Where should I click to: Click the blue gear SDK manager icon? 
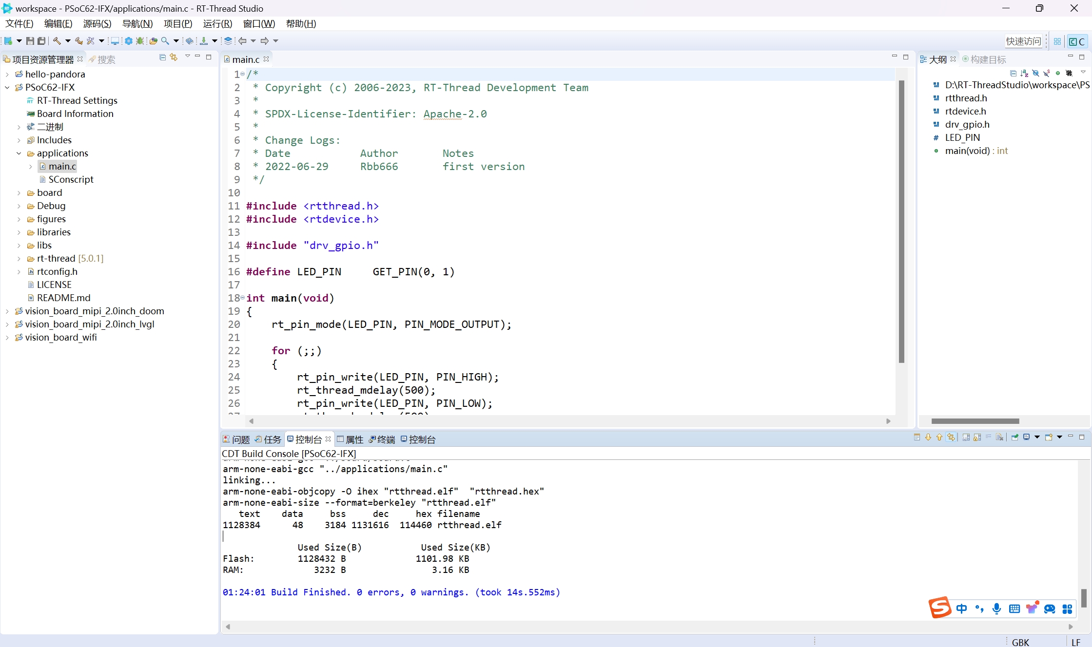click(128, 41)
